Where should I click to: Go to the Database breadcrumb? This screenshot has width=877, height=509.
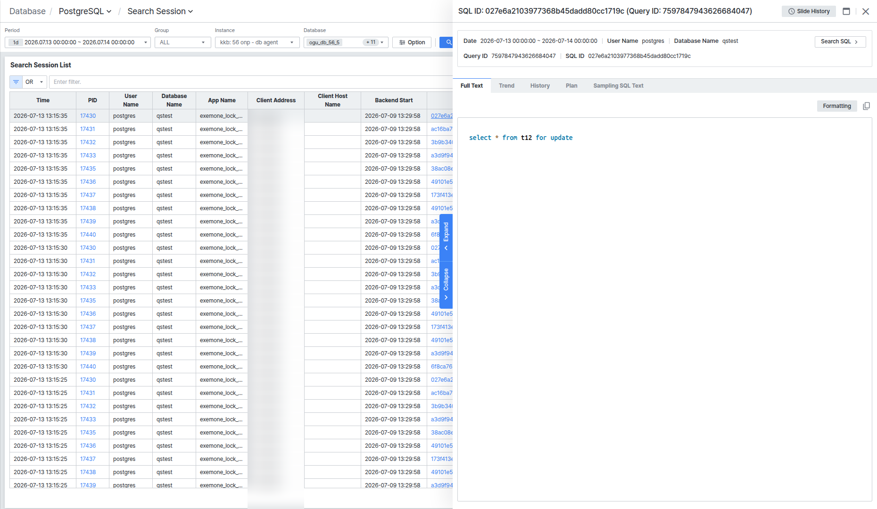27,11
